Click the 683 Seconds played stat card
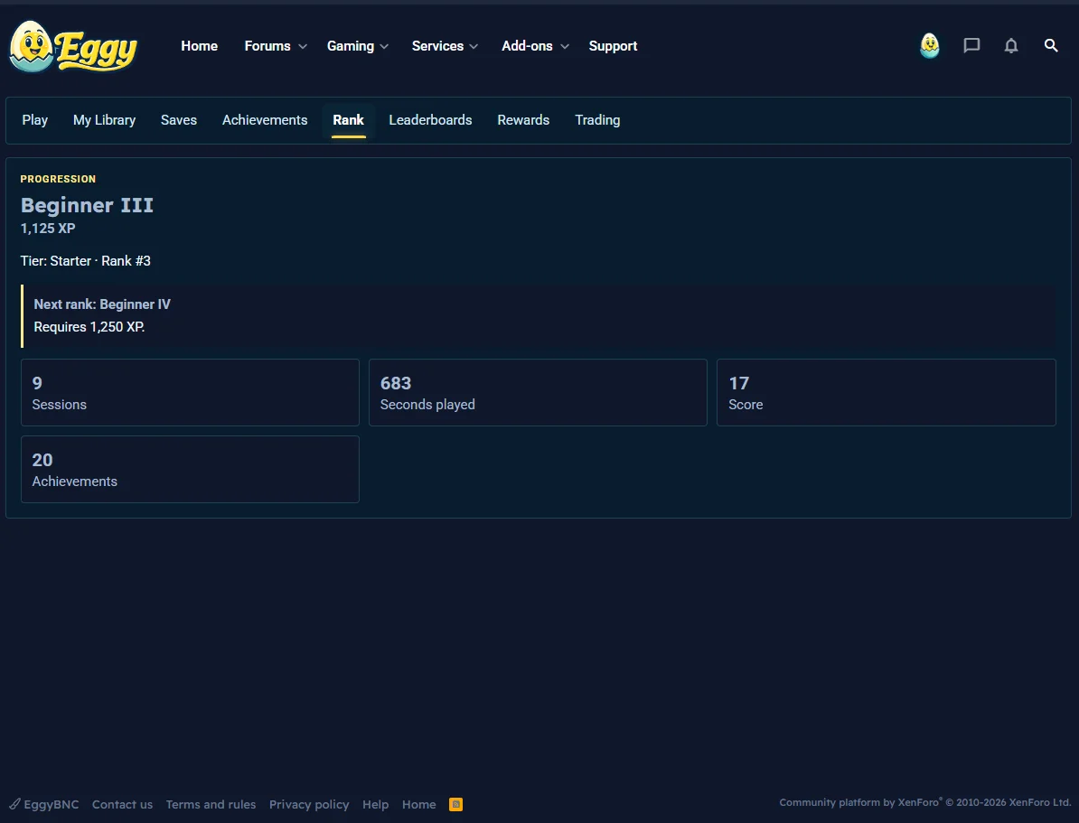Screen dimensions: 1079x823 [538, 392]
